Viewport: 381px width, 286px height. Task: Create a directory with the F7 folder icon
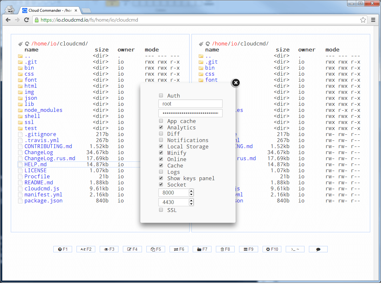[202, 249]
